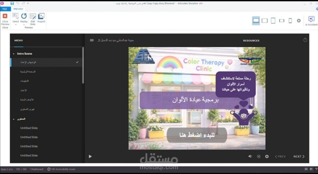
Task: Open the player settings gear icon
Action: (x=267, y=156)
